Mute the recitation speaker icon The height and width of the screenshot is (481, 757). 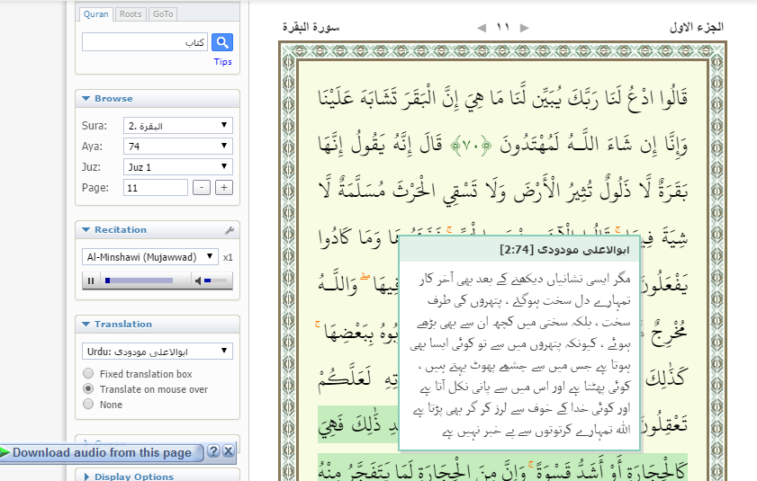pyautogui.click(x=199, y=281)
